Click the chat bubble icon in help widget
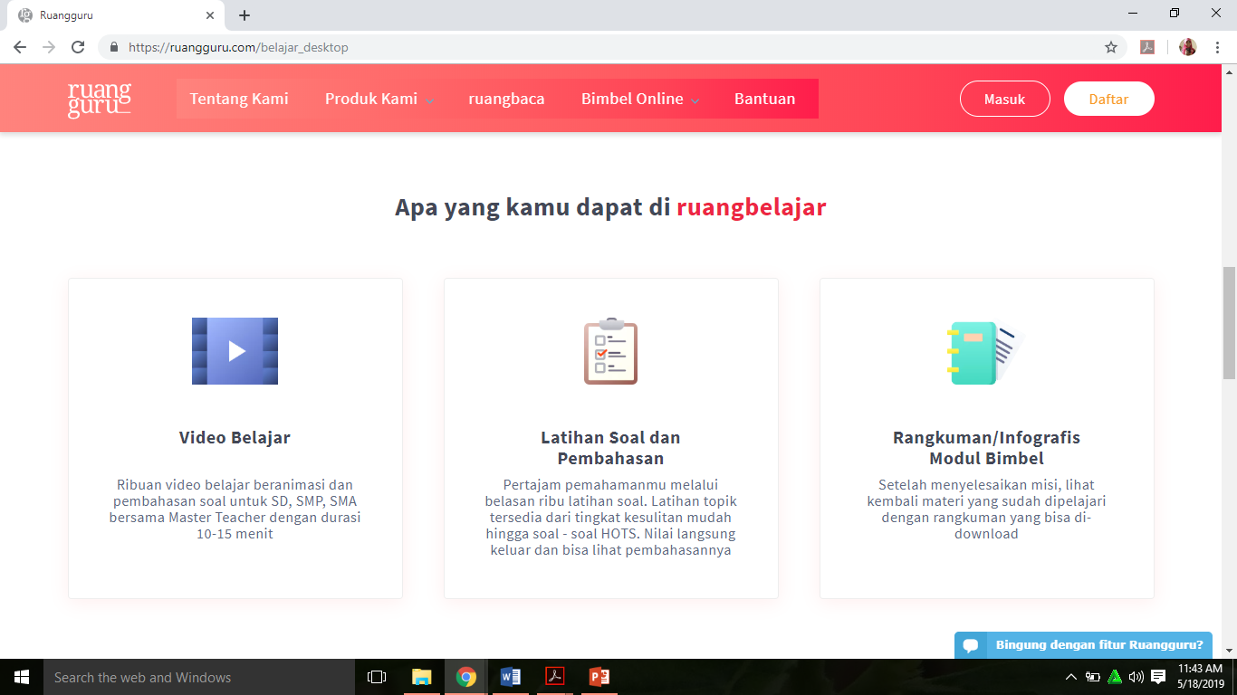The height and width of the screenshot is (695, 1237). click(971, 646)
